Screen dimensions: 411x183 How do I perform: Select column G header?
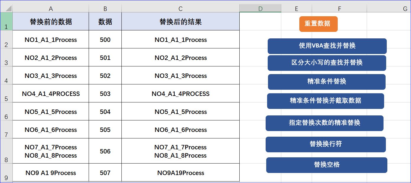(x=389, y=9)
